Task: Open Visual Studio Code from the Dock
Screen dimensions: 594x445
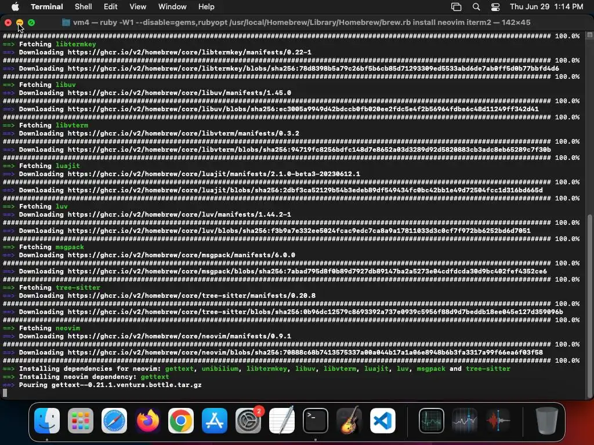Action: pyautogui.click(x=383, y=421)
